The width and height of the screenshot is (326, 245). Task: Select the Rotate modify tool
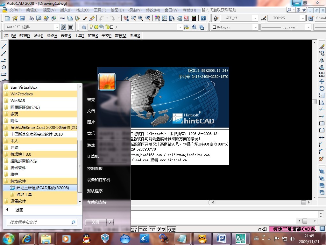(x=322, y=88)
